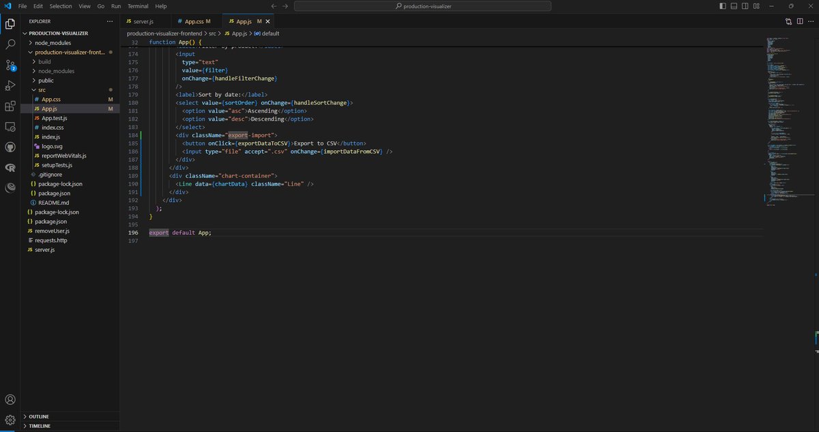Select the Run and Debug icon

pos(10,85)
